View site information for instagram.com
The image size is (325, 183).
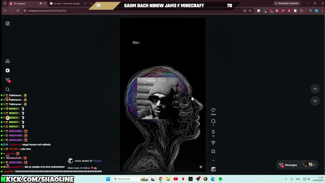(25, 11)
